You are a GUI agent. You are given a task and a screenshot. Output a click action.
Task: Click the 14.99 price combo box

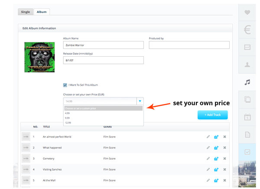[100, 101]
